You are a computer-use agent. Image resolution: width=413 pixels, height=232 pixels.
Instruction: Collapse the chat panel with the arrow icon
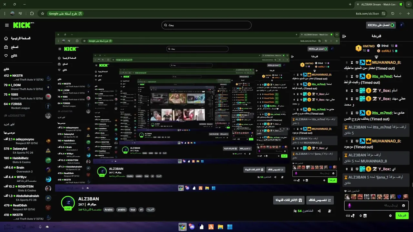pos(344,36)
